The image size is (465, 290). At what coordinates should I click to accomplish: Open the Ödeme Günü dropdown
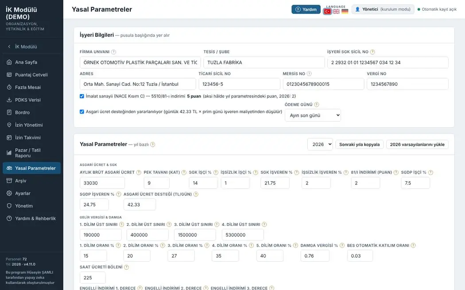[313, 115]
